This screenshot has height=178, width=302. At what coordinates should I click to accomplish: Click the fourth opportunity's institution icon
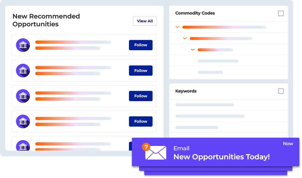point(23,121)
